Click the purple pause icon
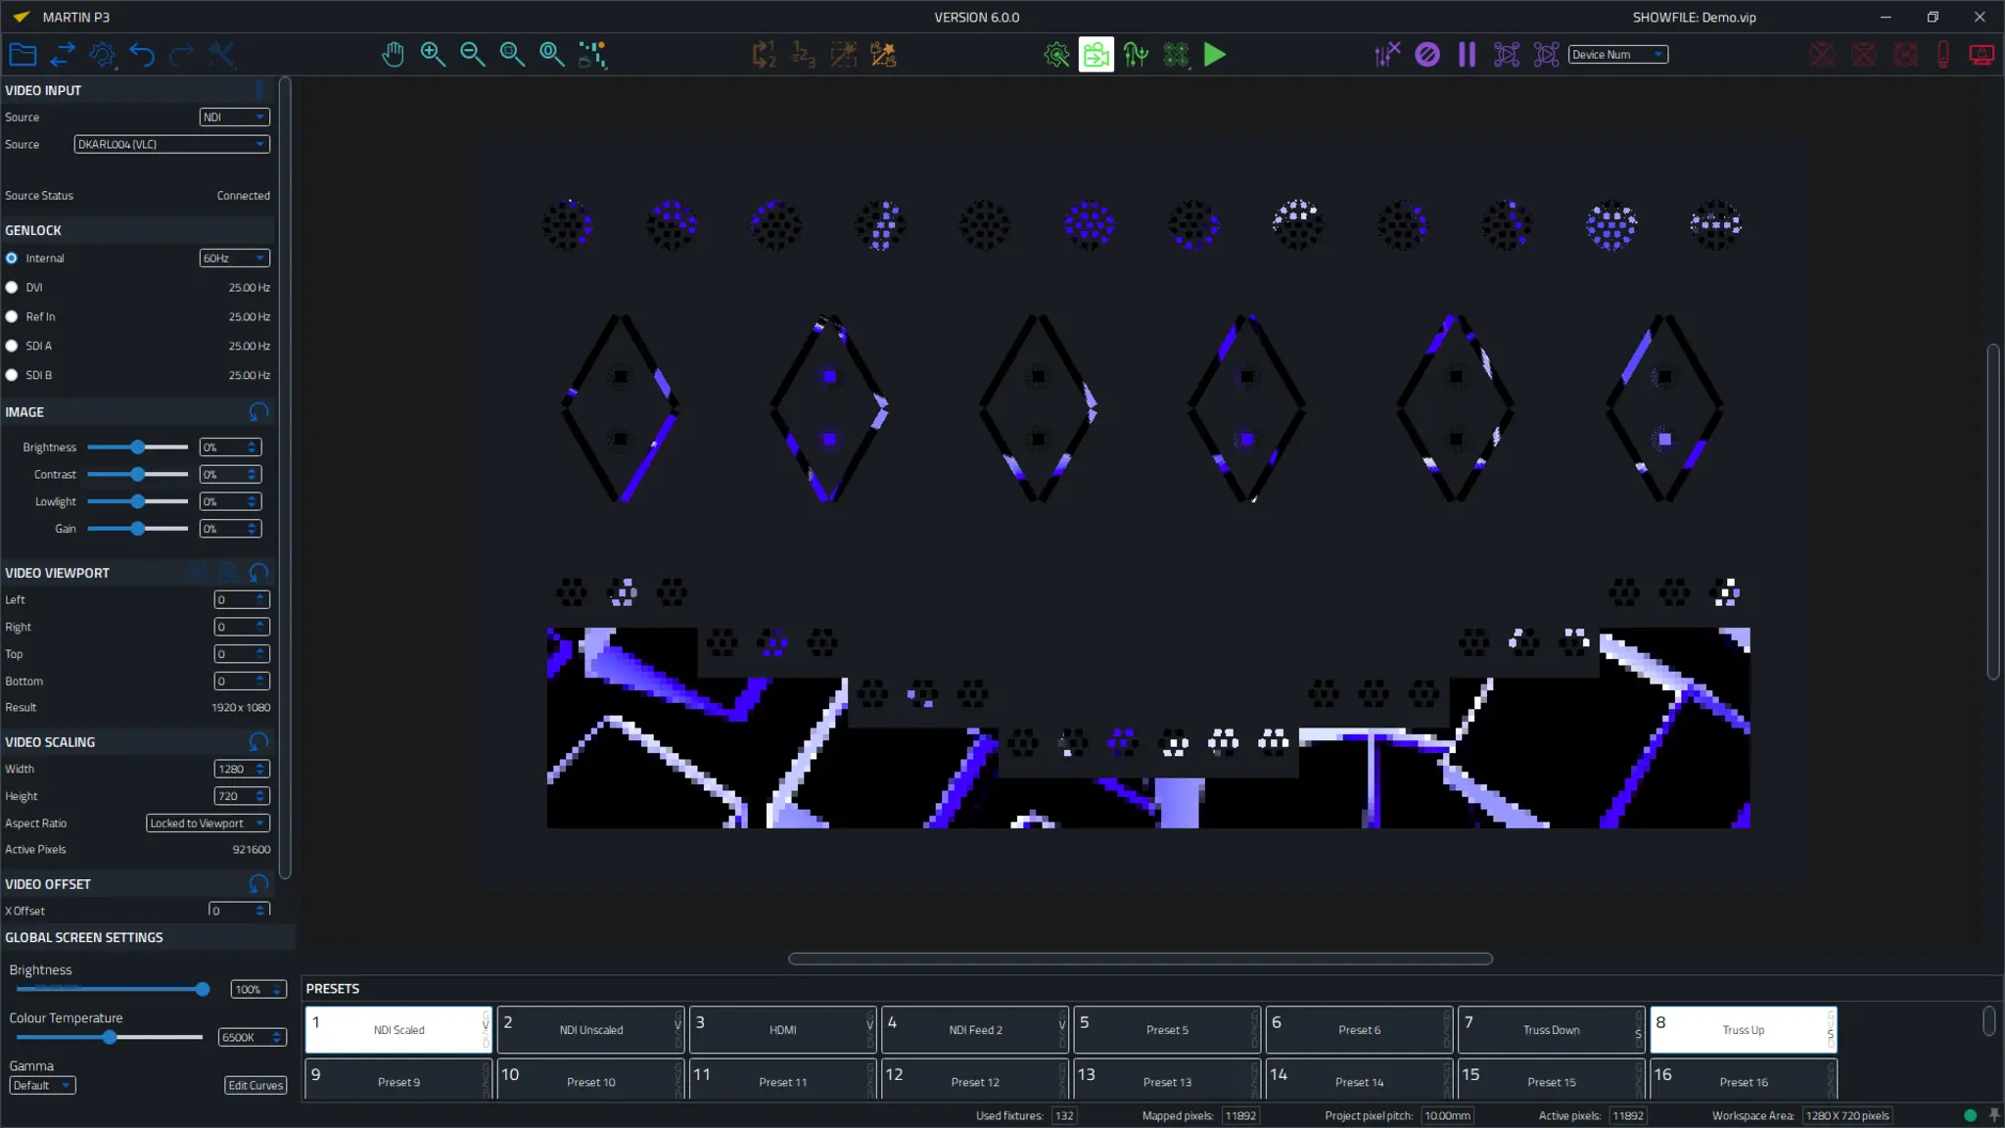 [1467, 55]
